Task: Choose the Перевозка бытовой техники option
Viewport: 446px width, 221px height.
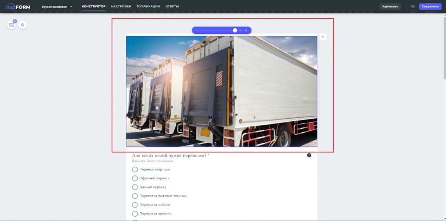Action: pos(135,196)
